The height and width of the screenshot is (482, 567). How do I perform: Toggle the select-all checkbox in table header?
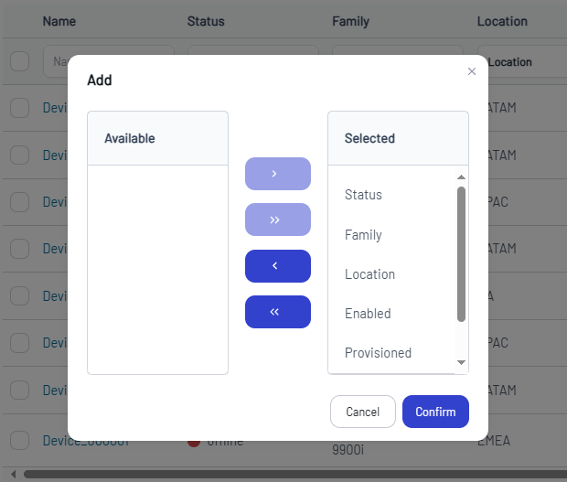pyautogui.click(x=19, y=62)
